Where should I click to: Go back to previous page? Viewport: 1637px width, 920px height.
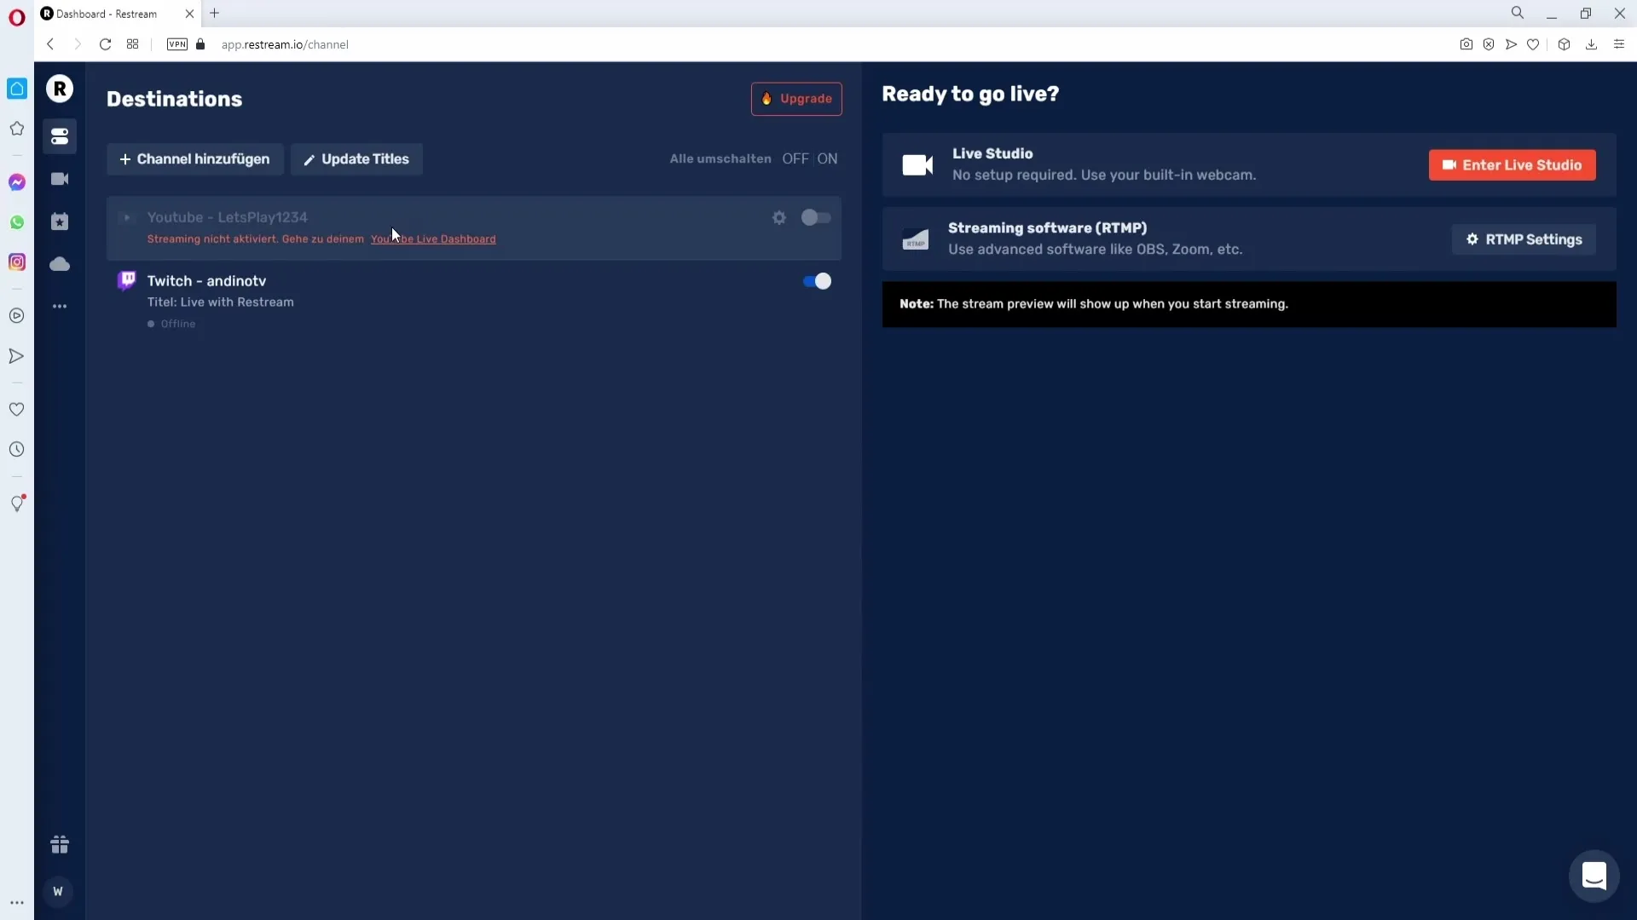point(50,44)
